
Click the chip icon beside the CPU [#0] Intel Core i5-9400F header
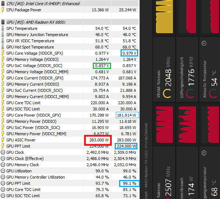point(3,4)
